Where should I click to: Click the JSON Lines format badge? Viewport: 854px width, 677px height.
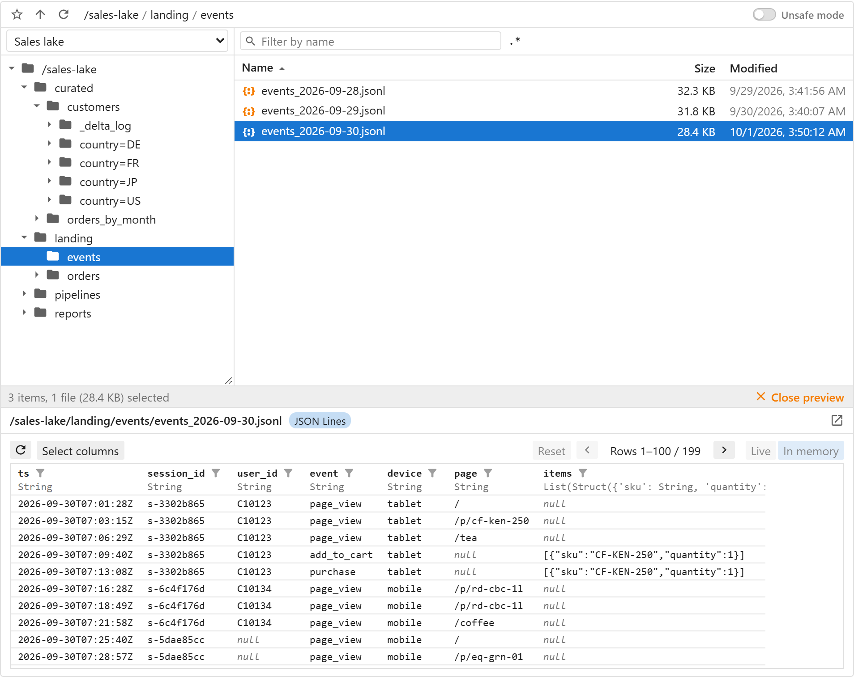pyautogui.click(x=320, y=421)
